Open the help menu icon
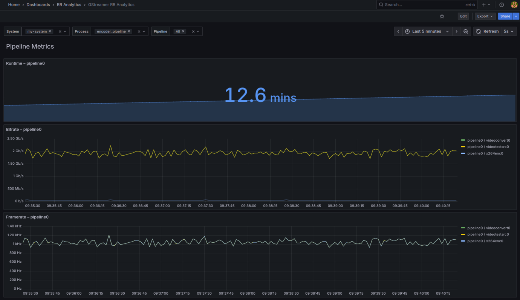This screenshot has width=520, height=300. (x=502, y=5)
